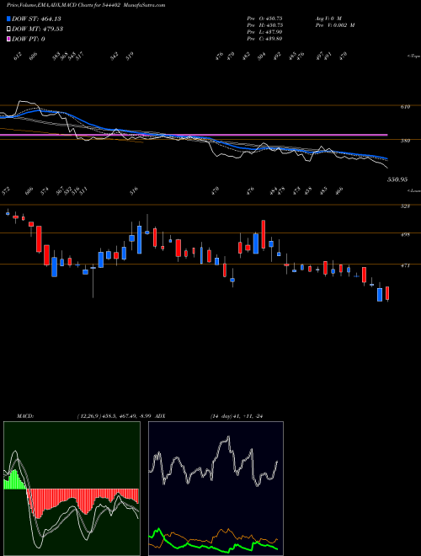Click the white DOW MT legend swatch
The image size is (421, 556).
click(9, 29)
